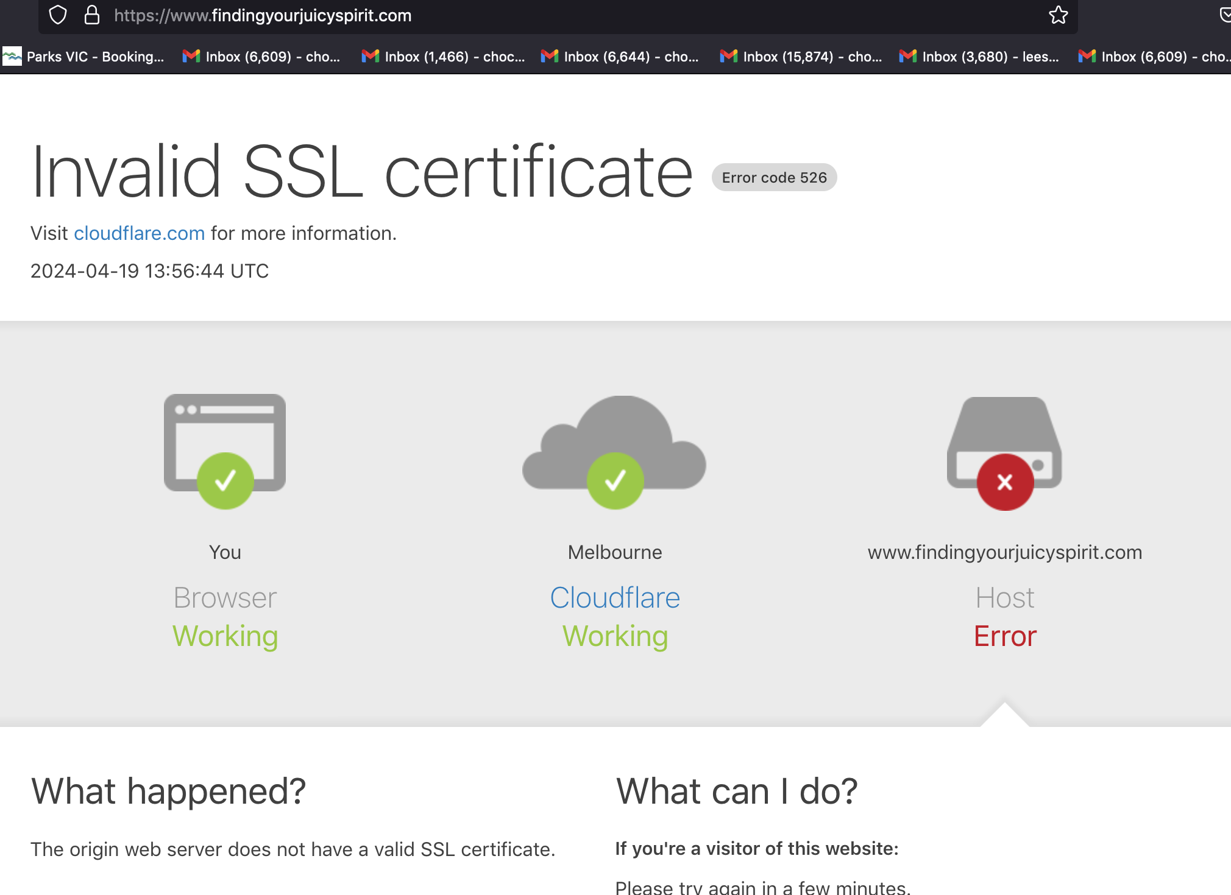This screenshot has width=1231, height=895.
Task: Open Parks VIC - Booking bookmark
Action: (x=83, y=57)
